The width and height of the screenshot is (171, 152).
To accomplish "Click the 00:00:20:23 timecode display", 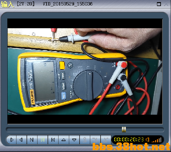I will point(129,140).
